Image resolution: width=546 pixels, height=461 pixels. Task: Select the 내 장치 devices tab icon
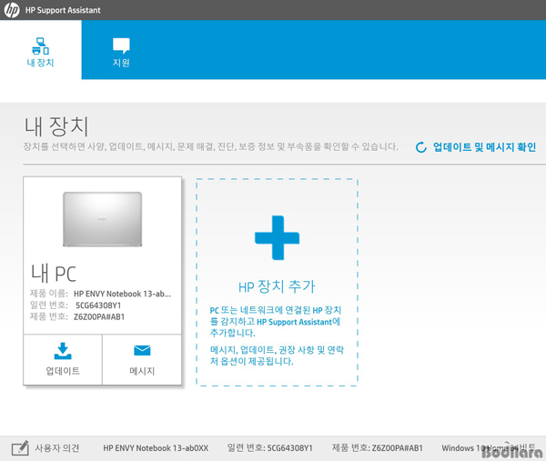coord(40,46)
